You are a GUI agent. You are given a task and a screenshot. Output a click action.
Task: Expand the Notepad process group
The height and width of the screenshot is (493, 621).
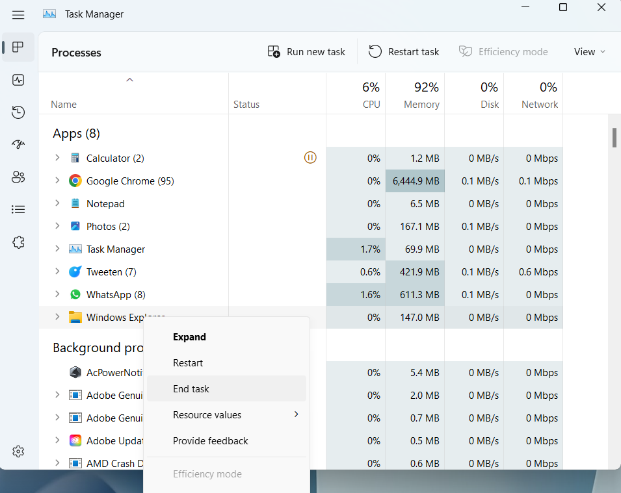pos(57,203)
